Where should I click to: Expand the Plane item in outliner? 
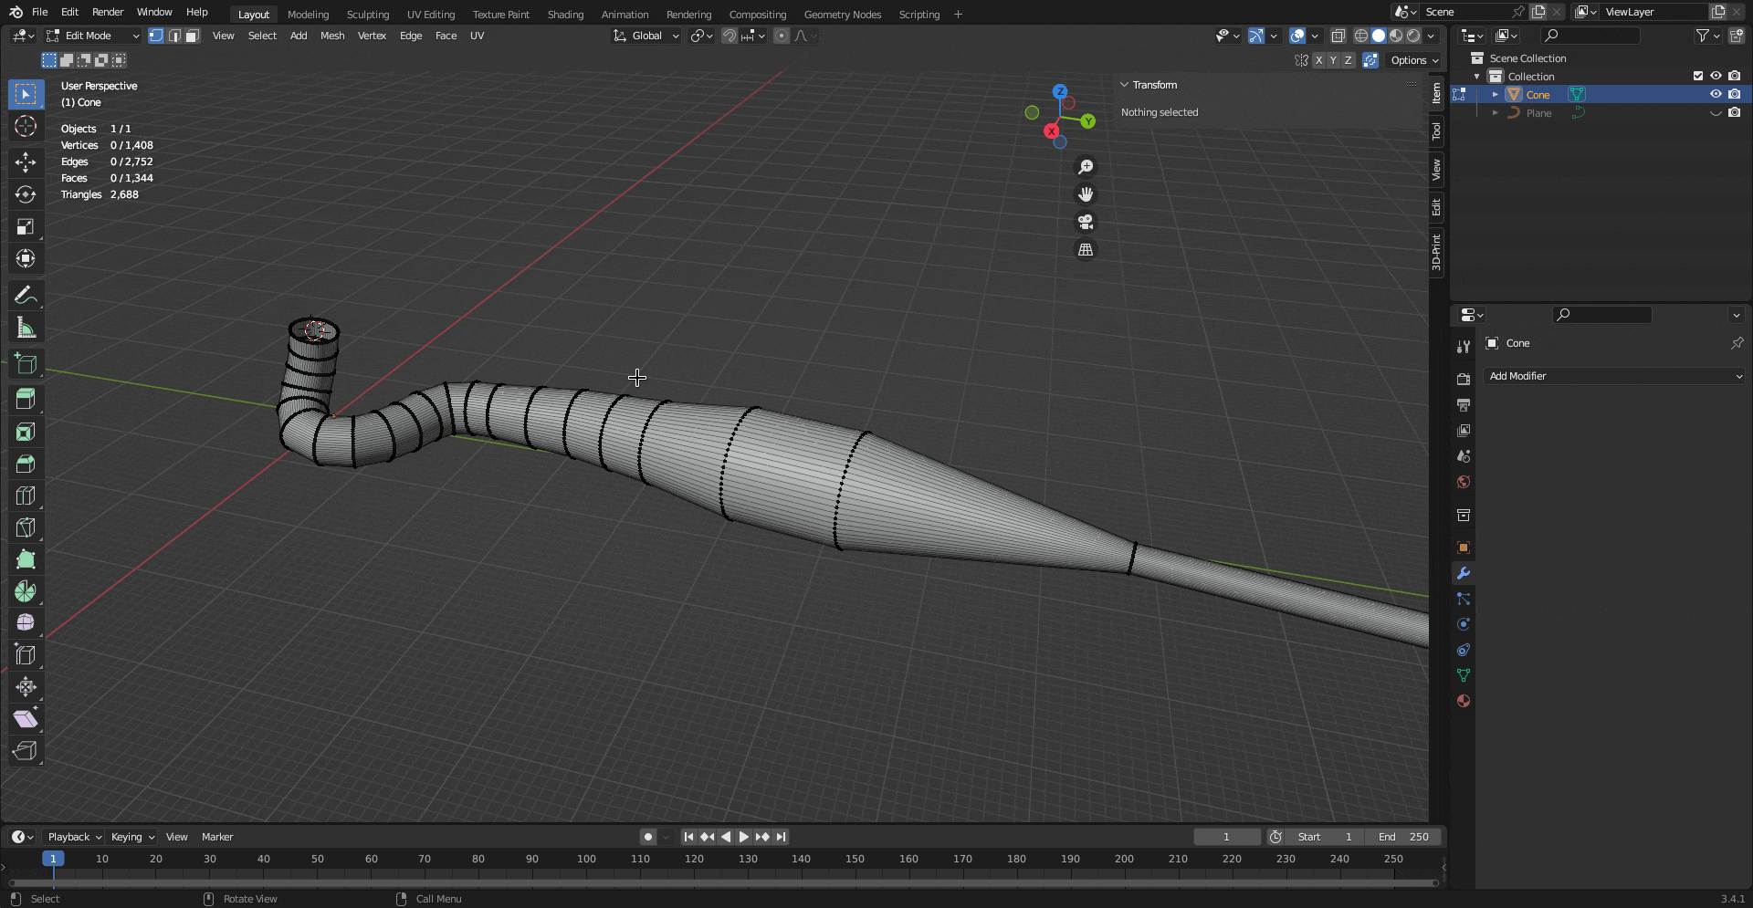click(x=1496, y=113)
